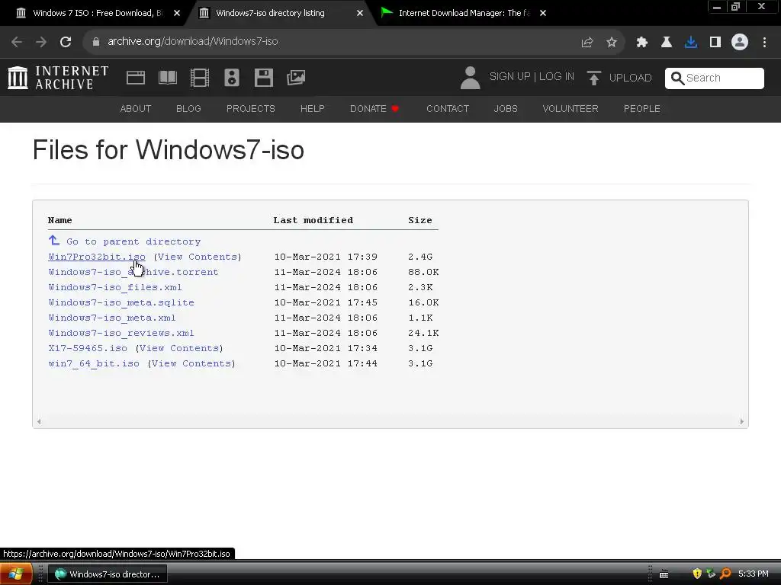Open the ABOUT nav item
781x585 pixels.
136,108
